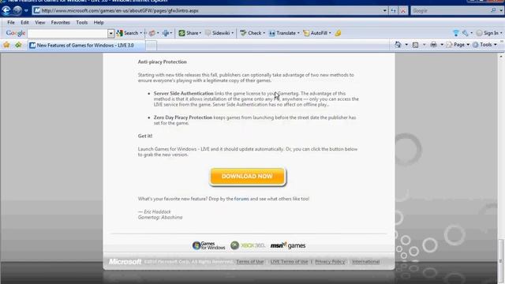Click the Xbox 360 logo
505x284 pixels.
pos(247,245)
